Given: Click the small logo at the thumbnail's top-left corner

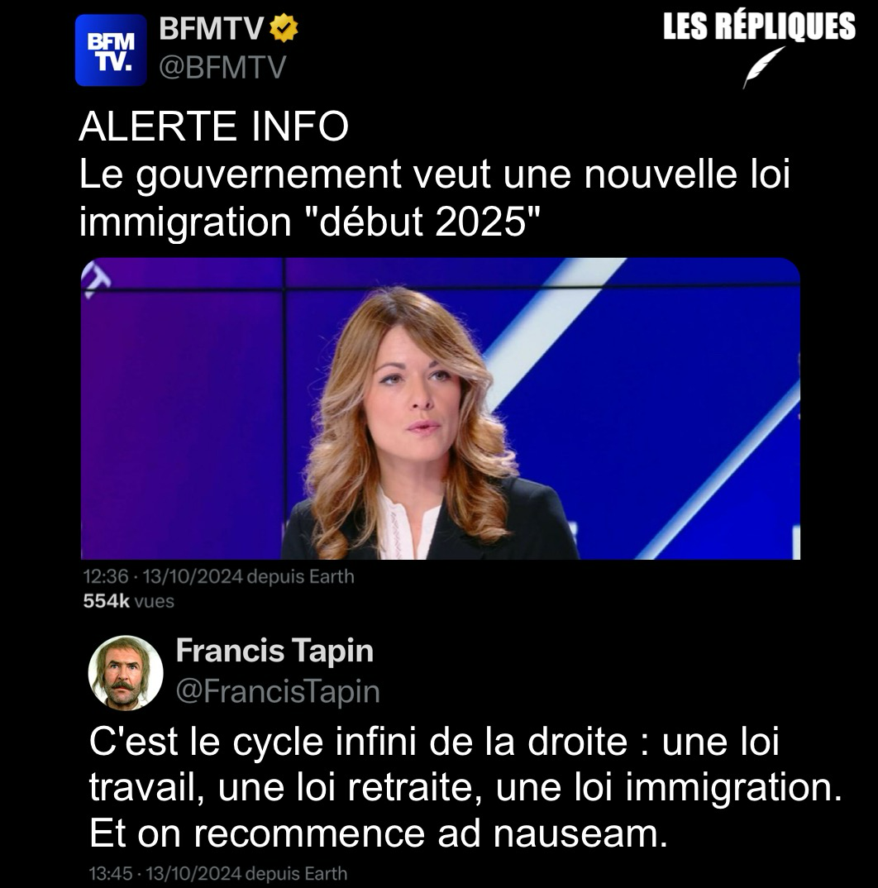Looking at the screenshot, I should pyautogui.click(x=95, y=278).
